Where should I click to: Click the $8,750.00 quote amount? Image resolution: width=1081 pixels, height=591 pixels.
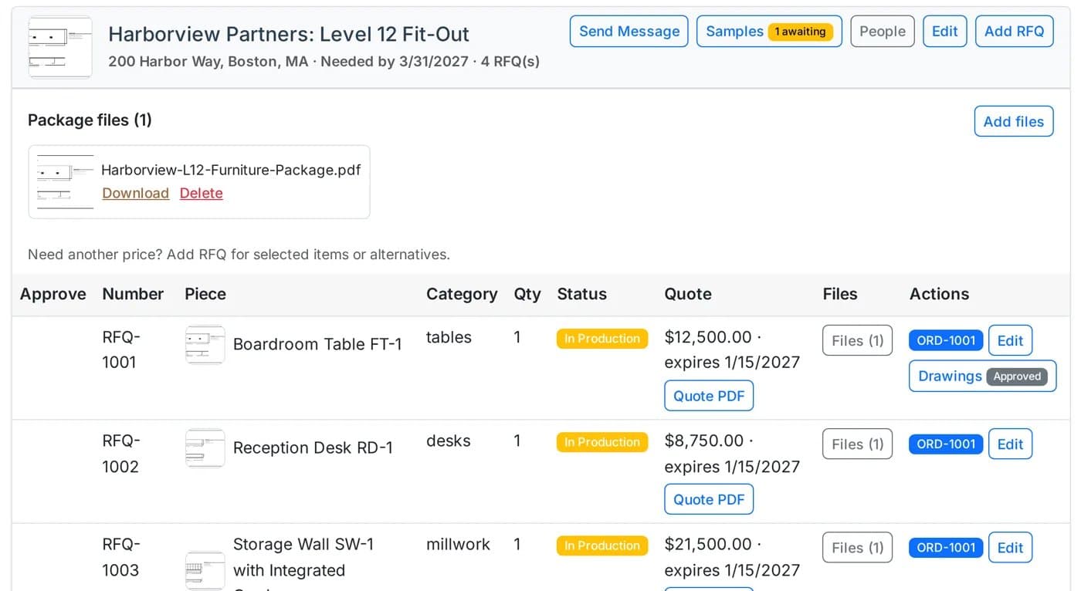pyautogui.click(x=704, y=441)
